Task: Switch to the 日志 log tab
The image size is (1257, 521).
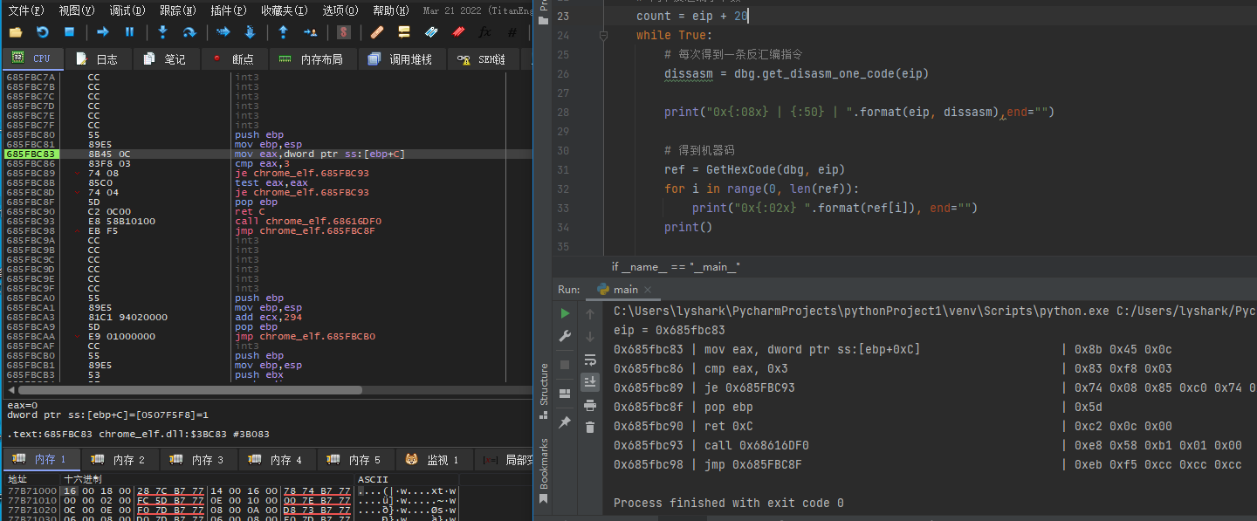Action: [97, 58]
